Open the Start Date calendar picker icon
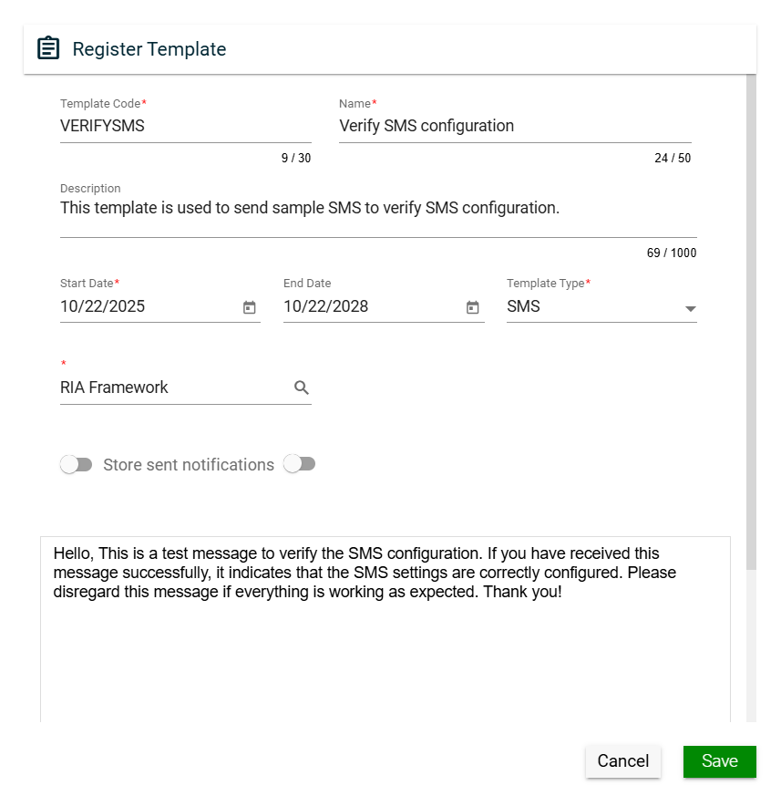Image resolution: width=781 pixels, height=796 pixels. pyautogui.click(x=250, y=307)
